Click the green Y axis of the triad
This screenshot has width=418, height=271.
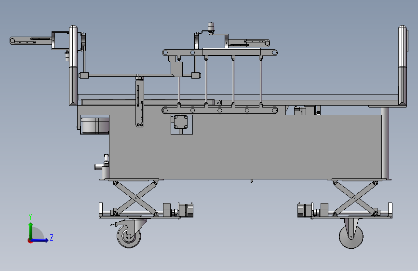pyautogui.click(x=31, y=231)
